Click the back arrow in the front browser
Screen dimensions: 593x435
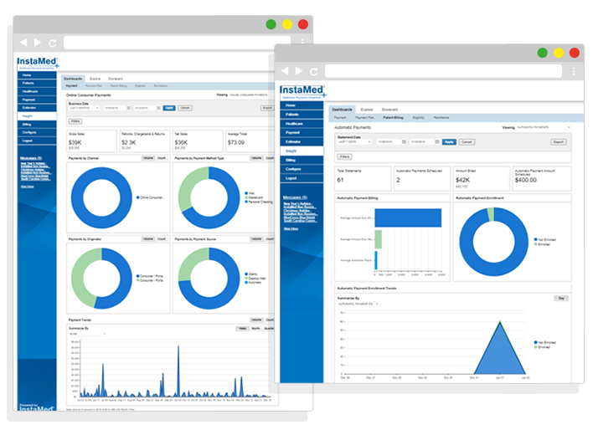pyautogui.click(x=285, y=72)
